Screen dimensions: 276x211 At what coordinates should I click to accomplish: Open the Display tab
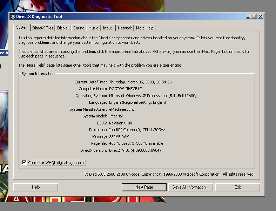[63, 28]
